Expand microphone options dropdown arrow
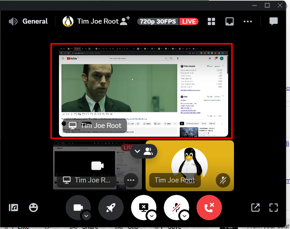The image size is (290, 229). [184, 216]
